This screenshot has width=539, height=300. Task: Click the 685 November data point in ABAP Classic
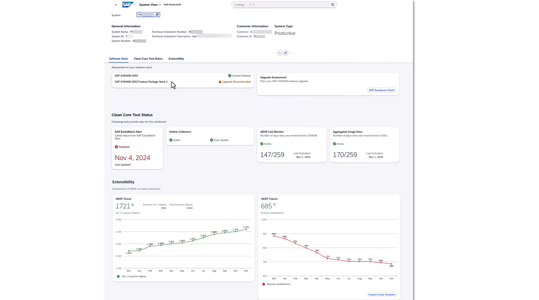coord(391,264)
